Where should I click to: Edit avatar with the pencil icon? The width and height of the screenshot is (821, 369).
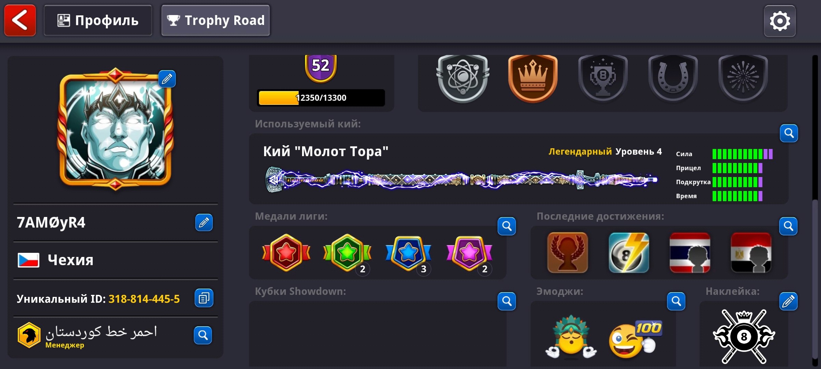167,79
